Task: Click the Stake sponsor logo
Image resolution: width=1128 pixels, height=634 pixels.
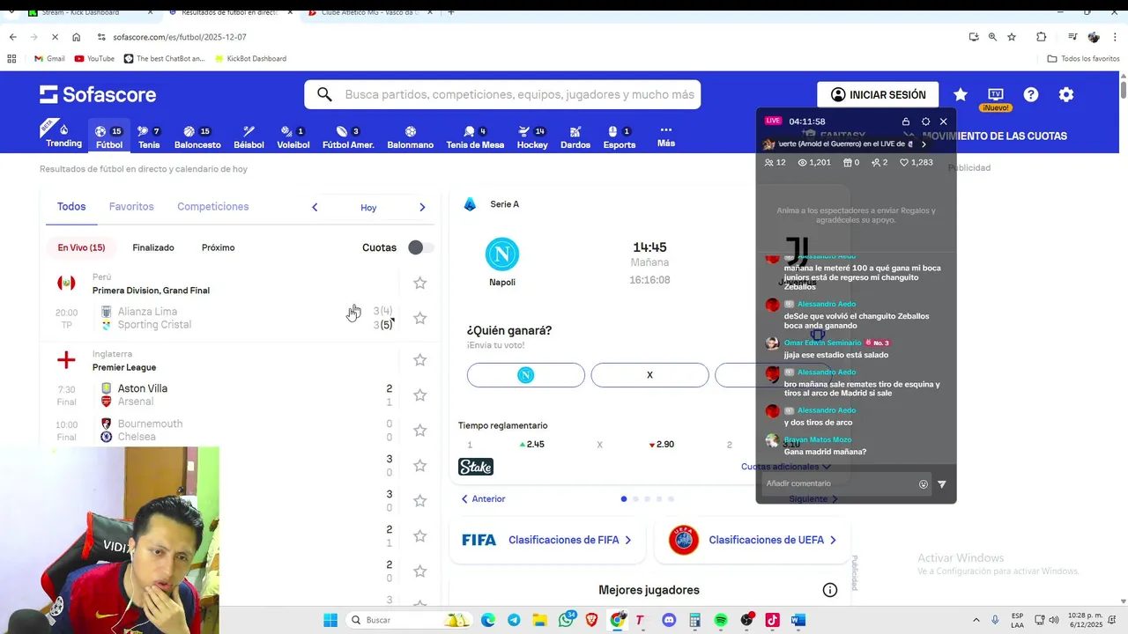Action: pyautogui.click(x=476, y=467)
